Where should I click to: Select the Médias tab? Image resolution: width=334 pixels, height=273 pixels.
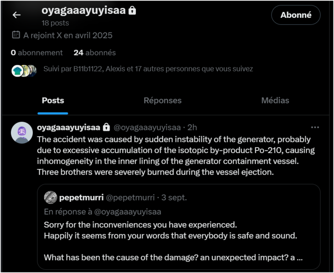click(275, 101)
